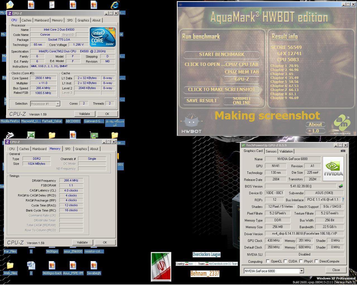
Task: Click the Iran flag image
Action: pyautogui.click(x=161, y=267)
